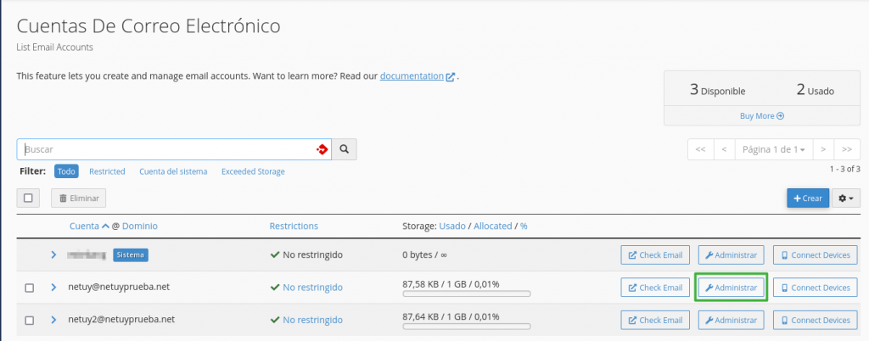Image resolution: width=869 pixels, height=341 pixels.
Task: Toggle the select-all checkbox
Action: pos(28,198)
